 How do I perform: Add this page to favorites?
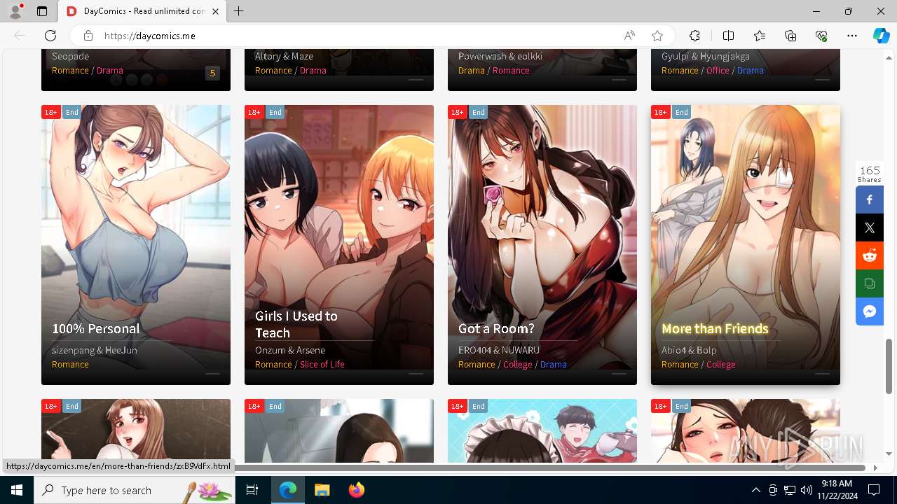[x=657, y=36]
